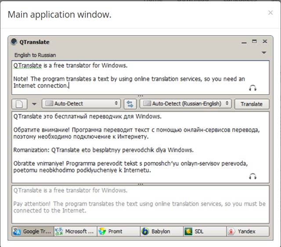Maximize the QTranslate window

point(254,41)
